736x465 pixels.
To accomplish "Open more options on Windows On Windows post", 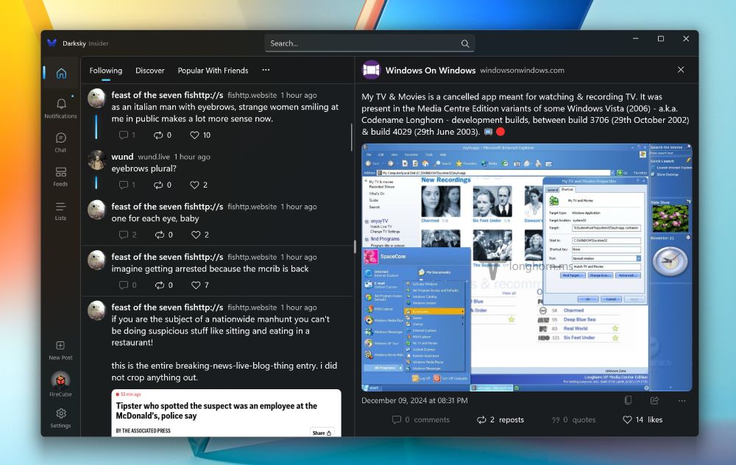I will click(682, 401).
